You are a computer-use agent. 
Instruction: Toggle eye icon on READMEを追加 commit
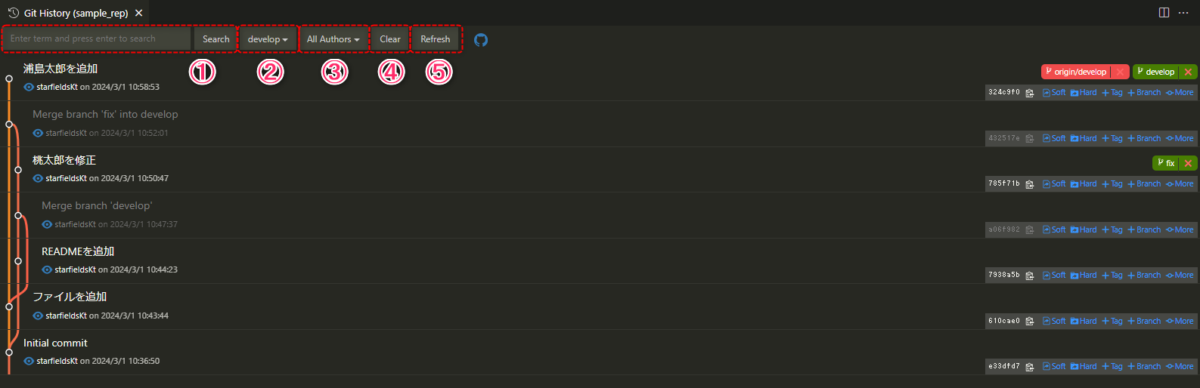point(47,270)
